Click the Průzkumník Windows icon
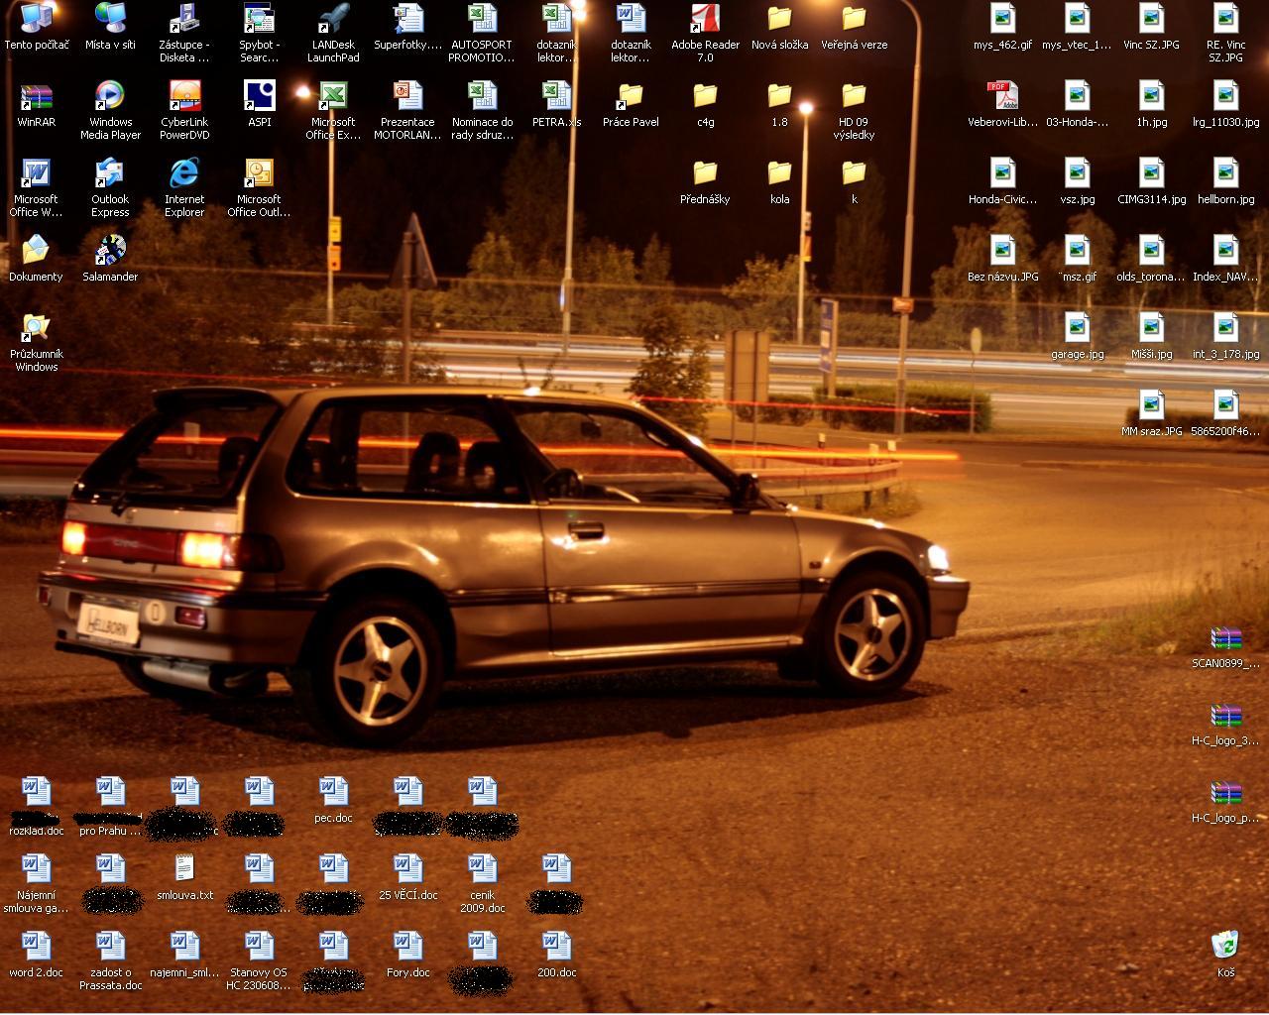The width and height of the screenshot is (1269, 1015). (37, 329)
